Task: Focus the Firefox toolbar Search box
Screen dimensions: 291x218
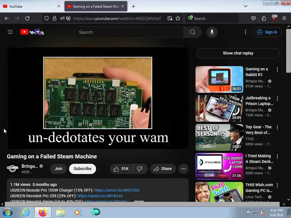Action: coord(211,18)
